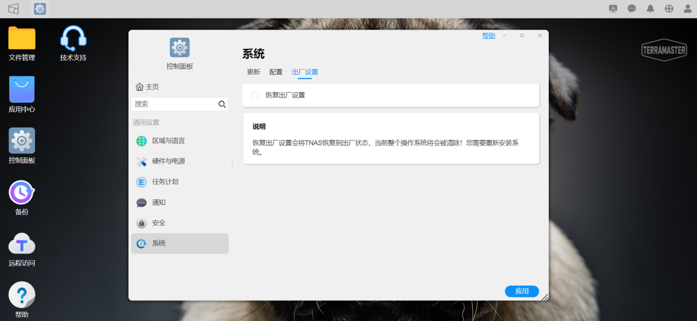Open 硬件与电源 settings
The height and width of the screenshot is (321, 697).
[180, 161]
